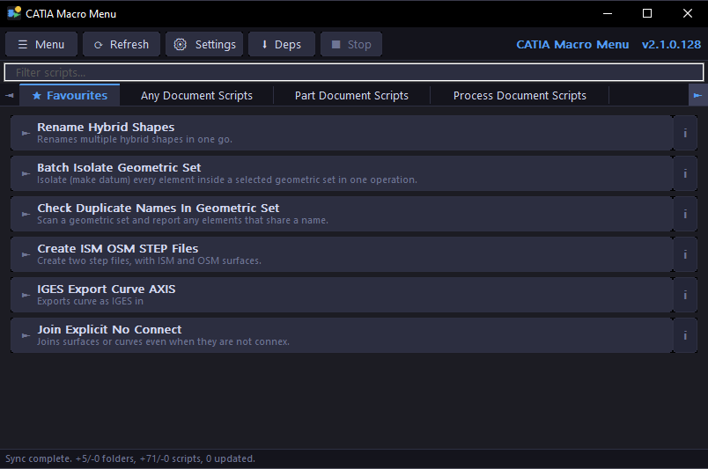Click the tab strip scroll-right arrow

tap(698, 95)
